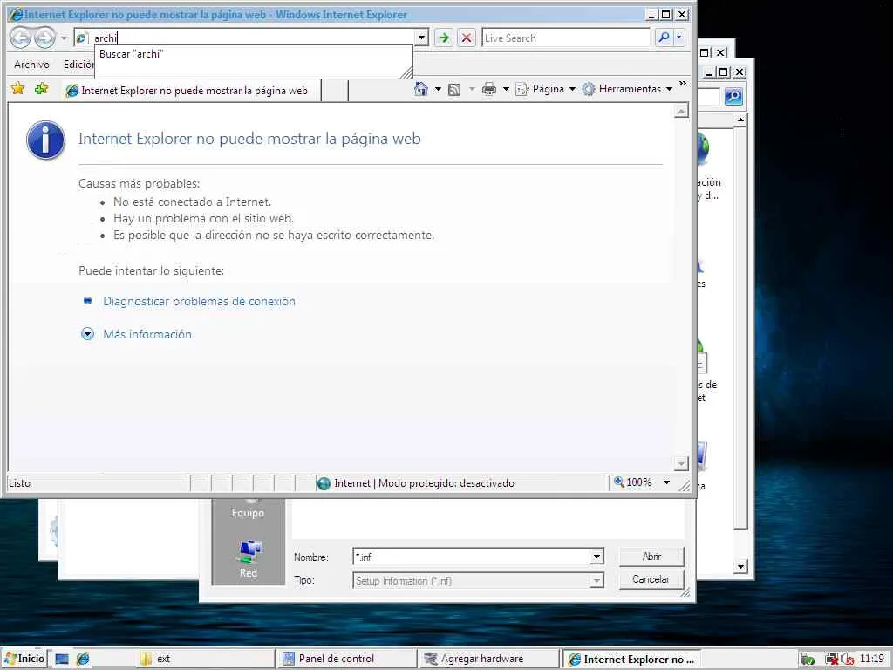Click the Live Search magnifier button

tap(664, 38)
